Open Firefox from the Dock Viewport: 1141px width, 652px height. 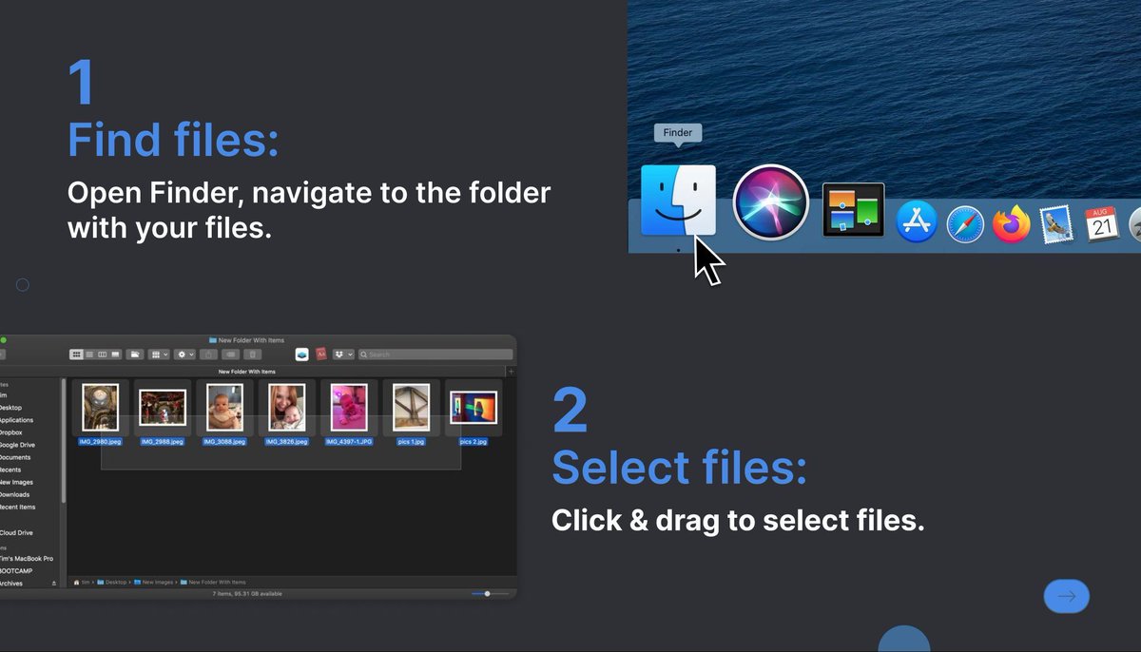[1010, 222]
